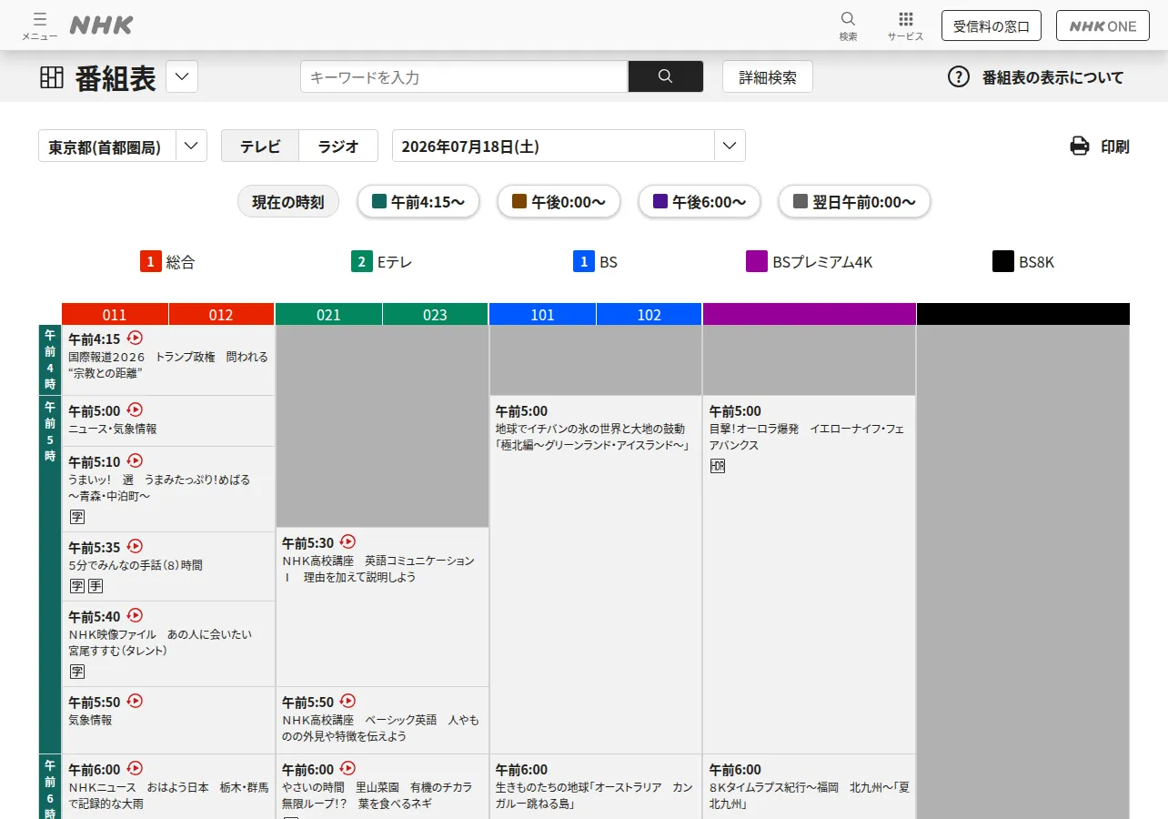The height and width of the screenshot is (819, 1168).
Task: Click the 番組表 grid icon
Action: [52, 77]
